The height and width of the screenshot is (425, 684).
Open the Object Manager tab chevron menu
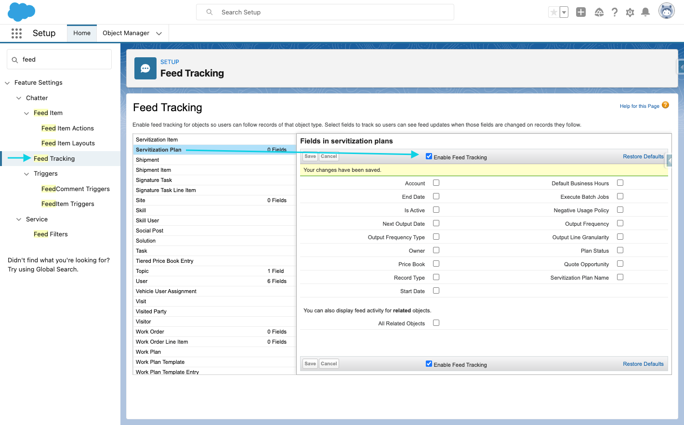click(x=159, y=33)
